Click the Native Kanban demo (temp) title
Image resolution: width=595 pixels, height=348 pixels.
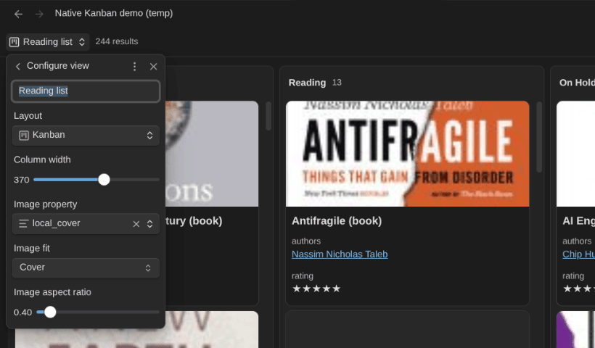114,13
